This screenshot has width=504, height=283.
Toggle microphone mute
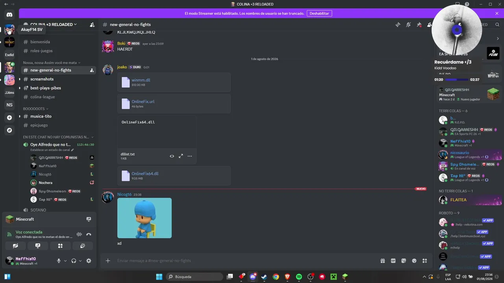(59, 261)
